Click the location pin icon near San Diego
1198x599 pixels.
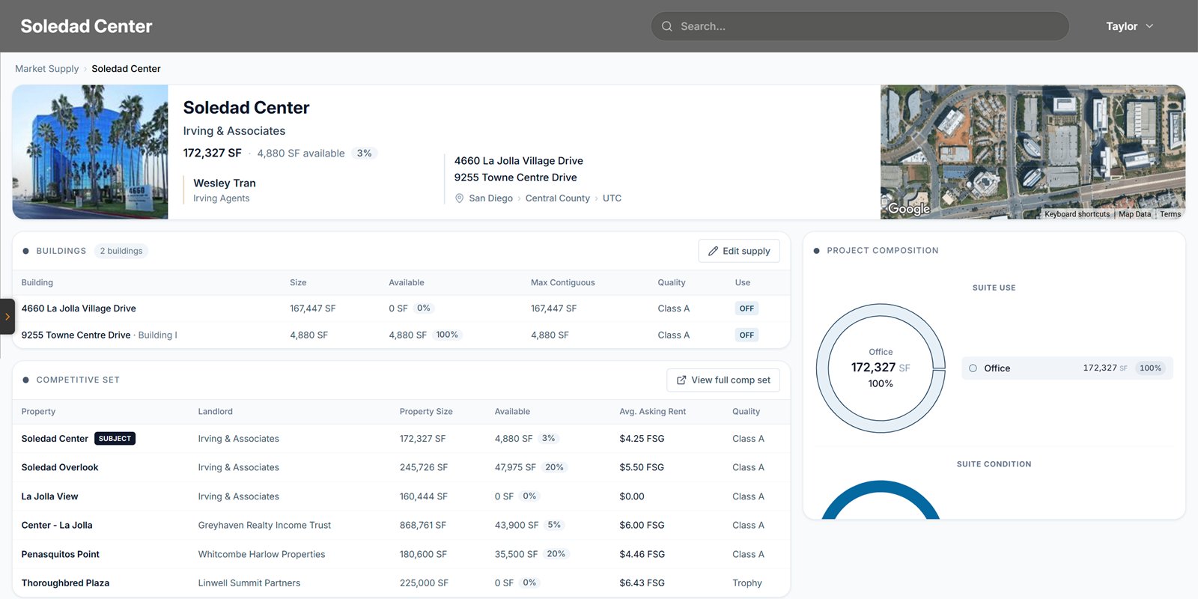[x=460, y=198]
